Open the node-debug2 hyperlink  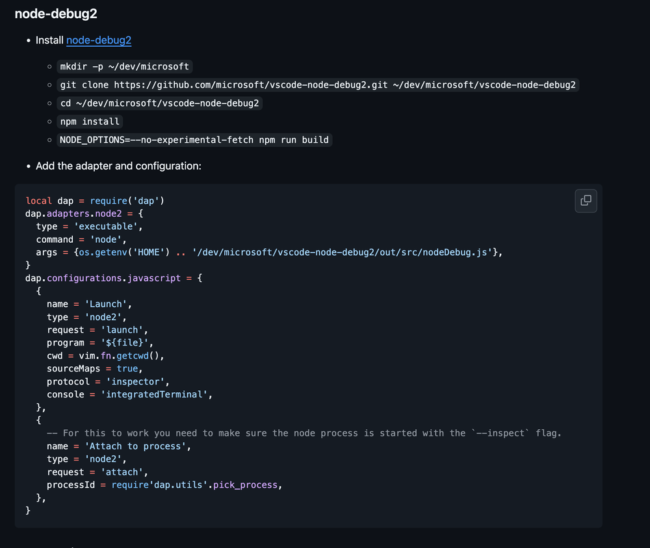[98, 40]
